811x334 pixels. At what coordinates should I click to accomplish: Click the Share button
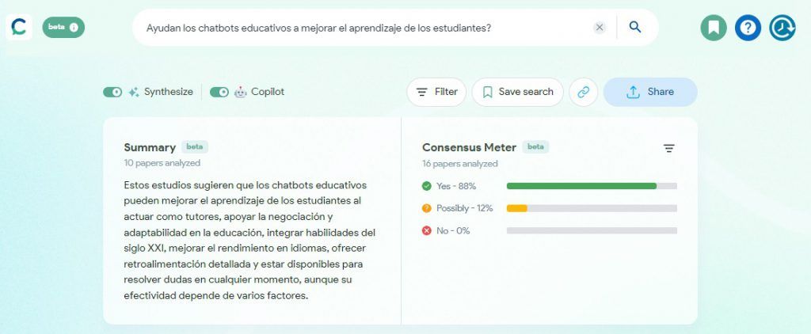[650, 92]
